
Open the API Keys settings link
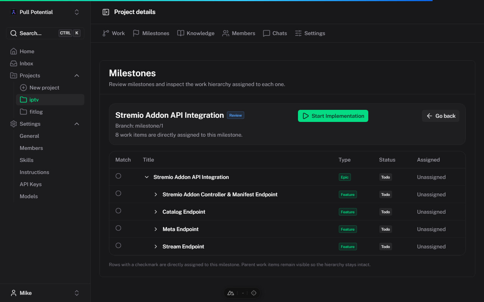coord(31,184)
